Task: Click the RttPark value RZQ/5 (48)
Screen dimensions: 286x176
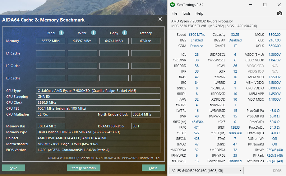Action: 274,155
